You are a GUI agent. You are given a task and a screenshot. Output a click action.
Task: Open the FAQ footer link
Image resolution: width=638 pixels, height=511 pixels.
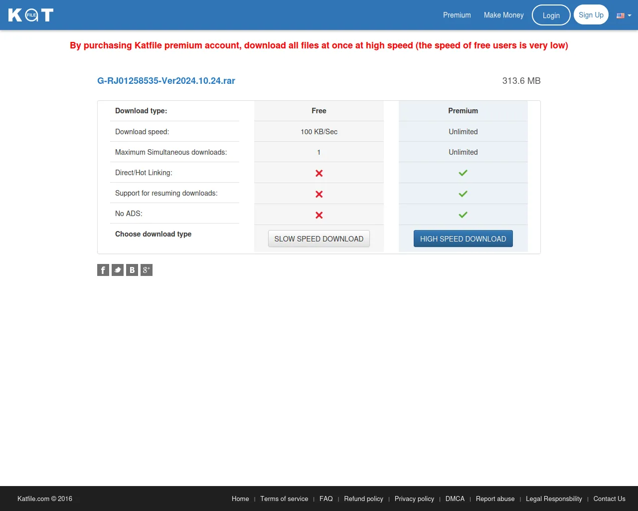326,499
